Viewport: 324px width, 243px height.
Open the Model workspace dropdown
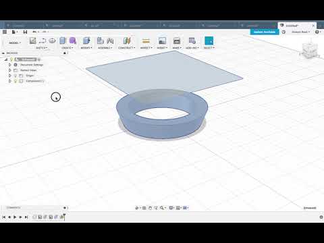(x=15, y=43)
